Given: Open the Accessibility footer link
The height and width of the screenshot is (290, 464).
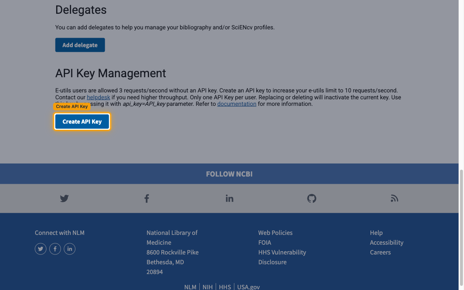Looking at the screenshot, I should click(x=387, y=243).
